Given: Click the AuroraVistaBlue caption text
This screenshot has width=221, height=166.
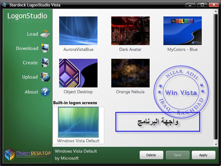Looking at the screenshot, I should (78, 49).
